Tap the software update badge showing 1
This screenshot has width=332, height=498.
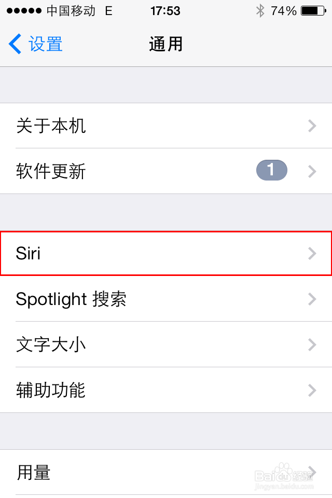[x=271, y=170]
